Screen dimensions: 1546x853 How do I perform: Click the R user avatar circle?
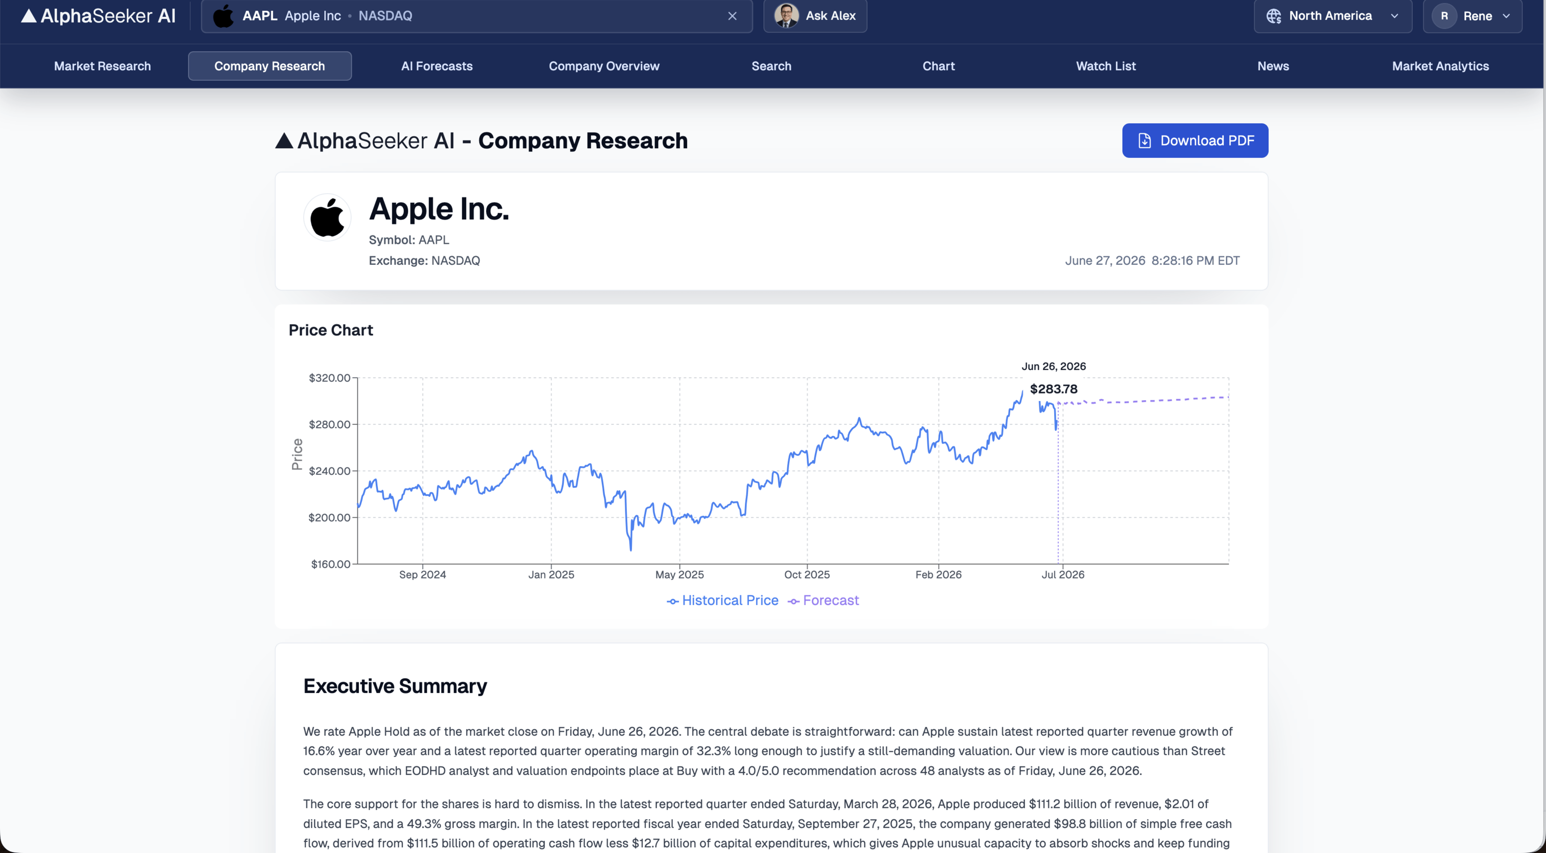(x=1444, y=16)
